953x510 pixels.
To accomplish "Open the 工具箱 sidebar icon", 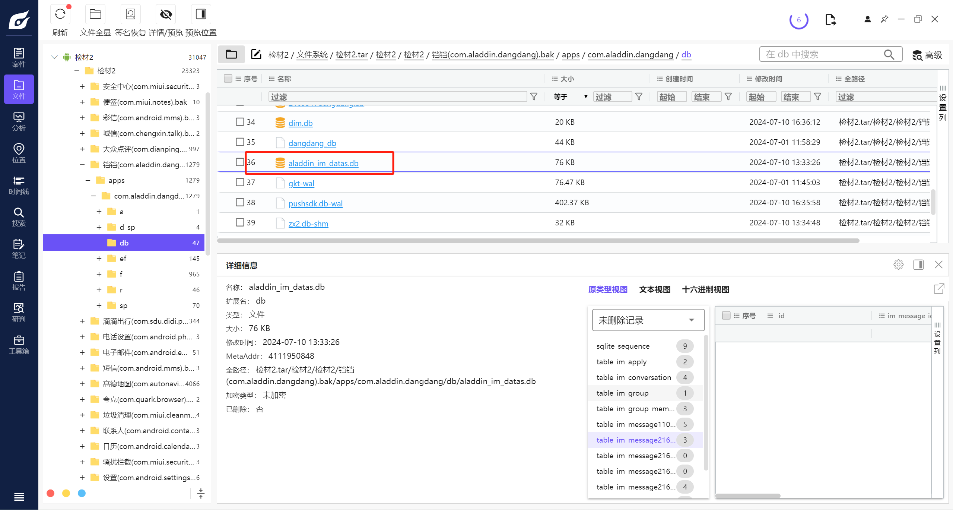I will [19, 345].
